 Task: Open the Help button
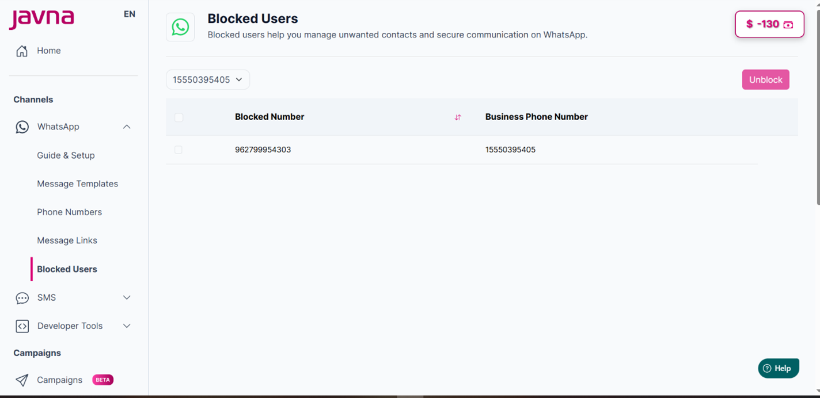[779, 368]
